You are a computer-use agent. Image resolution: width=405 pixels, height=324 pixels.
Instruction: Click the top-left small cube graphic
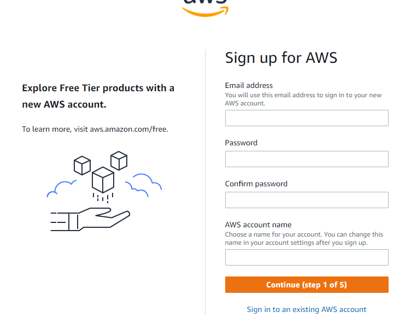(x=82, y=166)
